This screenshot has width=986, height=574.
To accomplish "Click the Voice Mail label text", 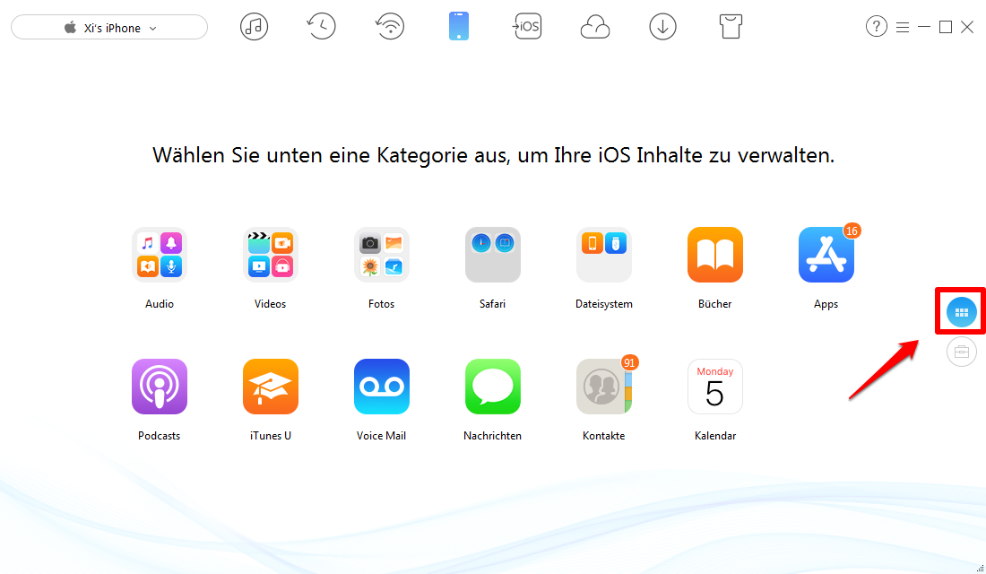I will pos(381,436).
